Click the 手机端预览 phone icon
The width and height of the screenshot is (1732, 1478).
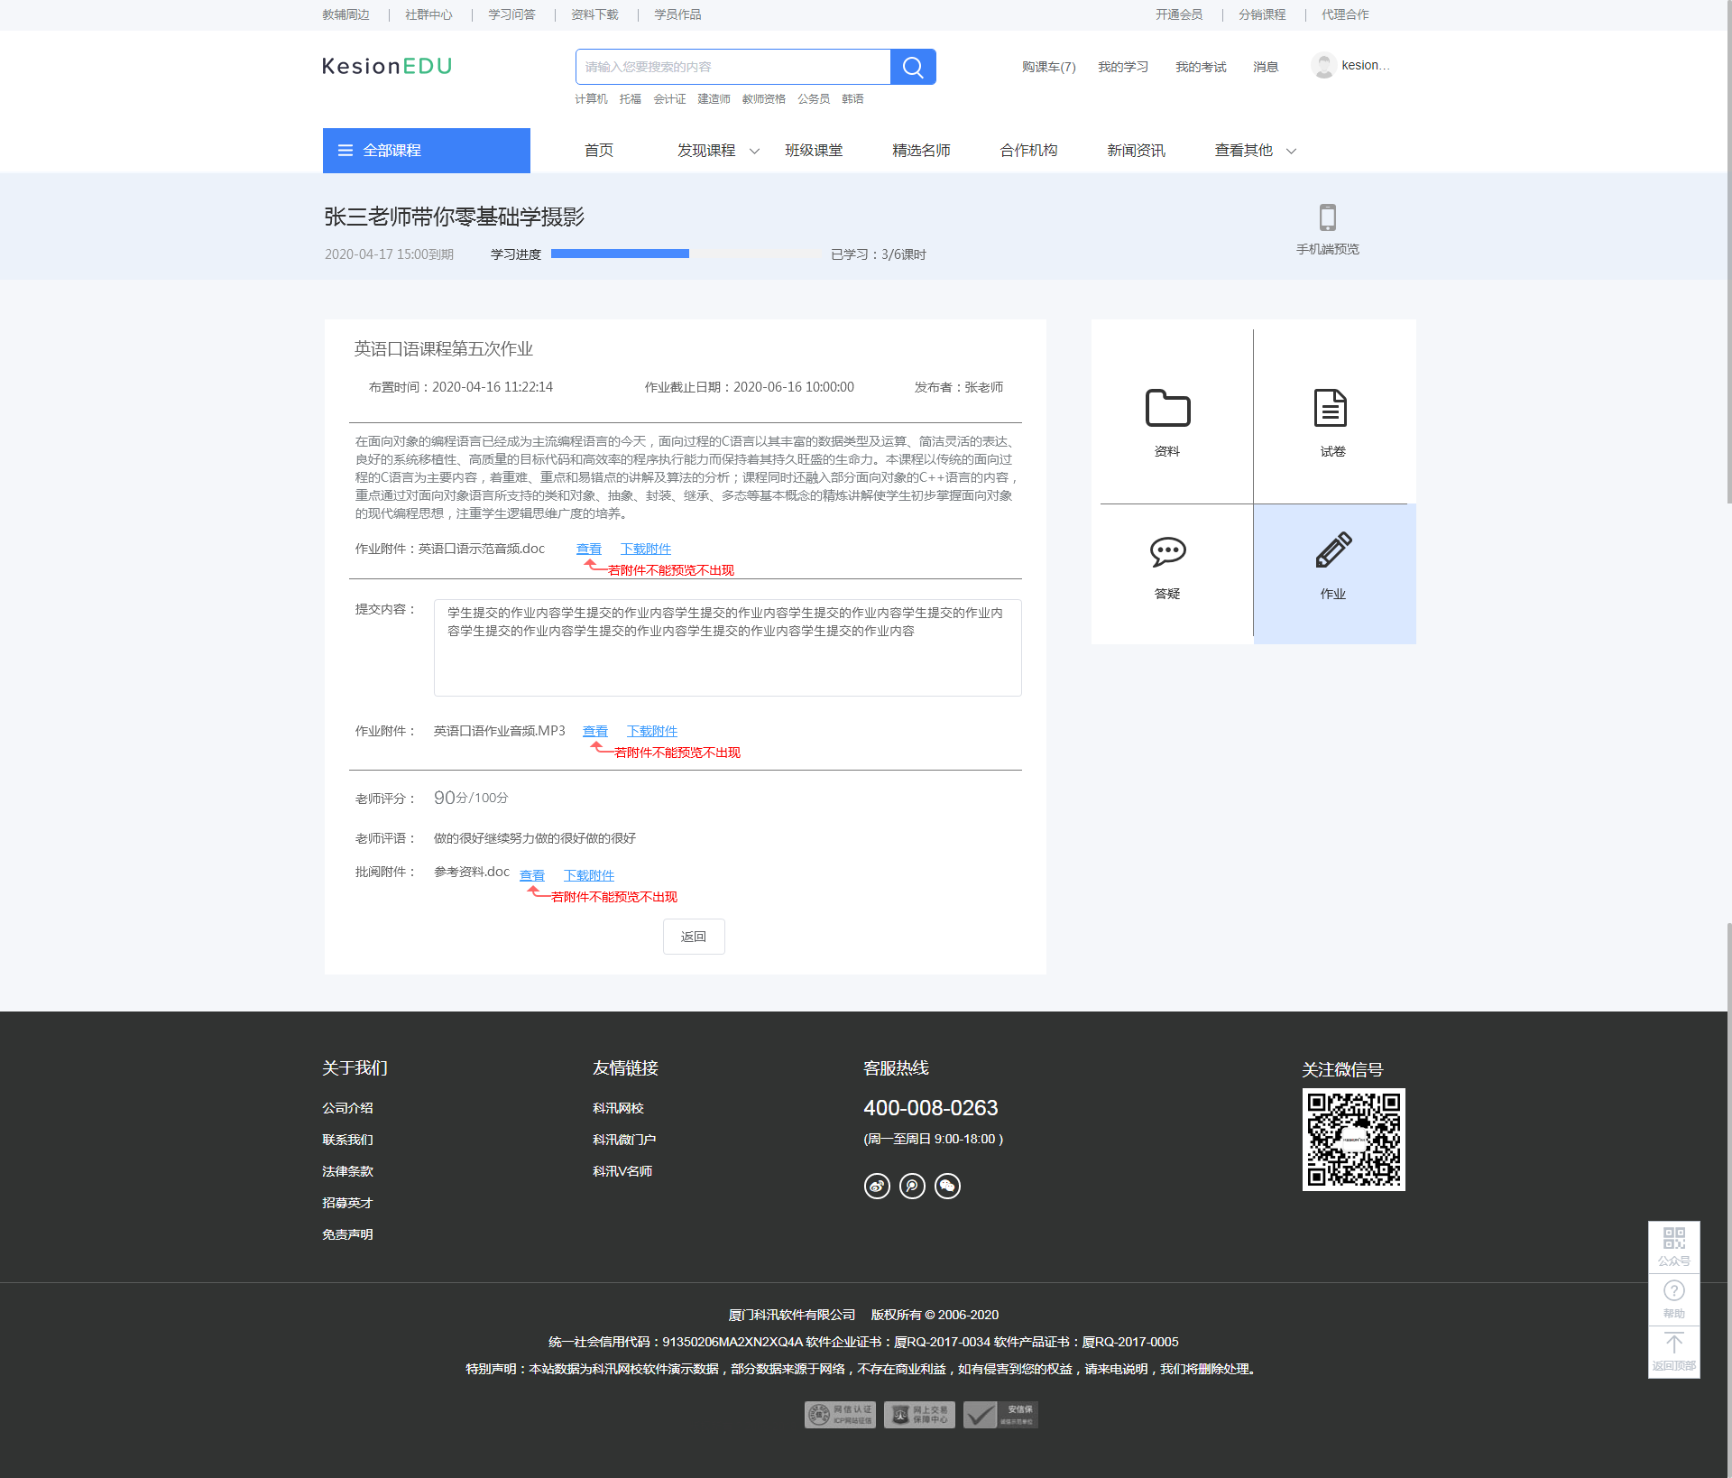1327,217
